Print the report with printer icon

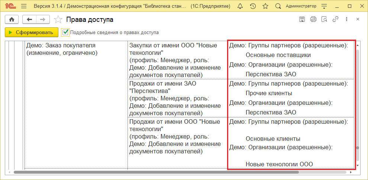(313, 19)
